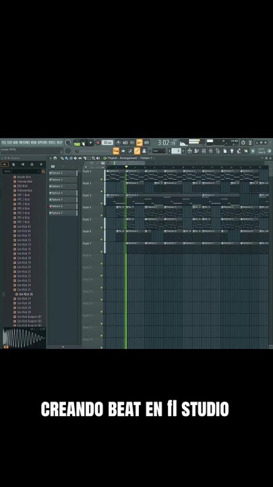Viewport: 273px width, 487px height.
Task: Click the Stop button in the transport
Action: (x=90, y=143)
